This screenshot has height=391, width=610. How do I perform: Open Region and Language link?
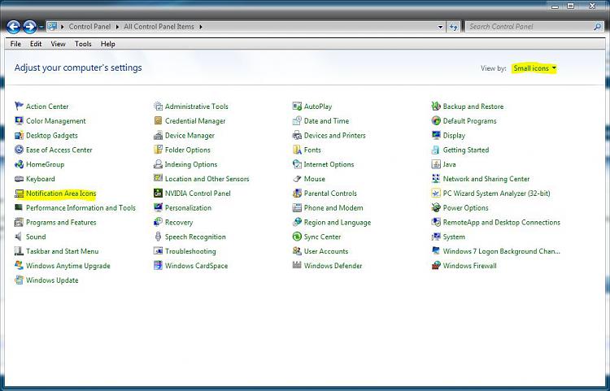tap(338, 222)
